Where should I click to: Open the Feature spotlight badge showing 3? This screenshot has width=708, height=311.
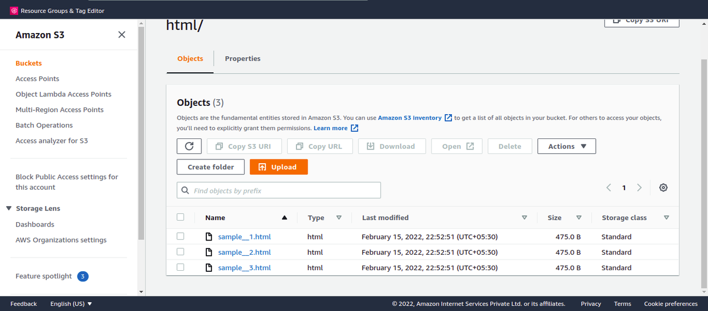pos(82,276)
